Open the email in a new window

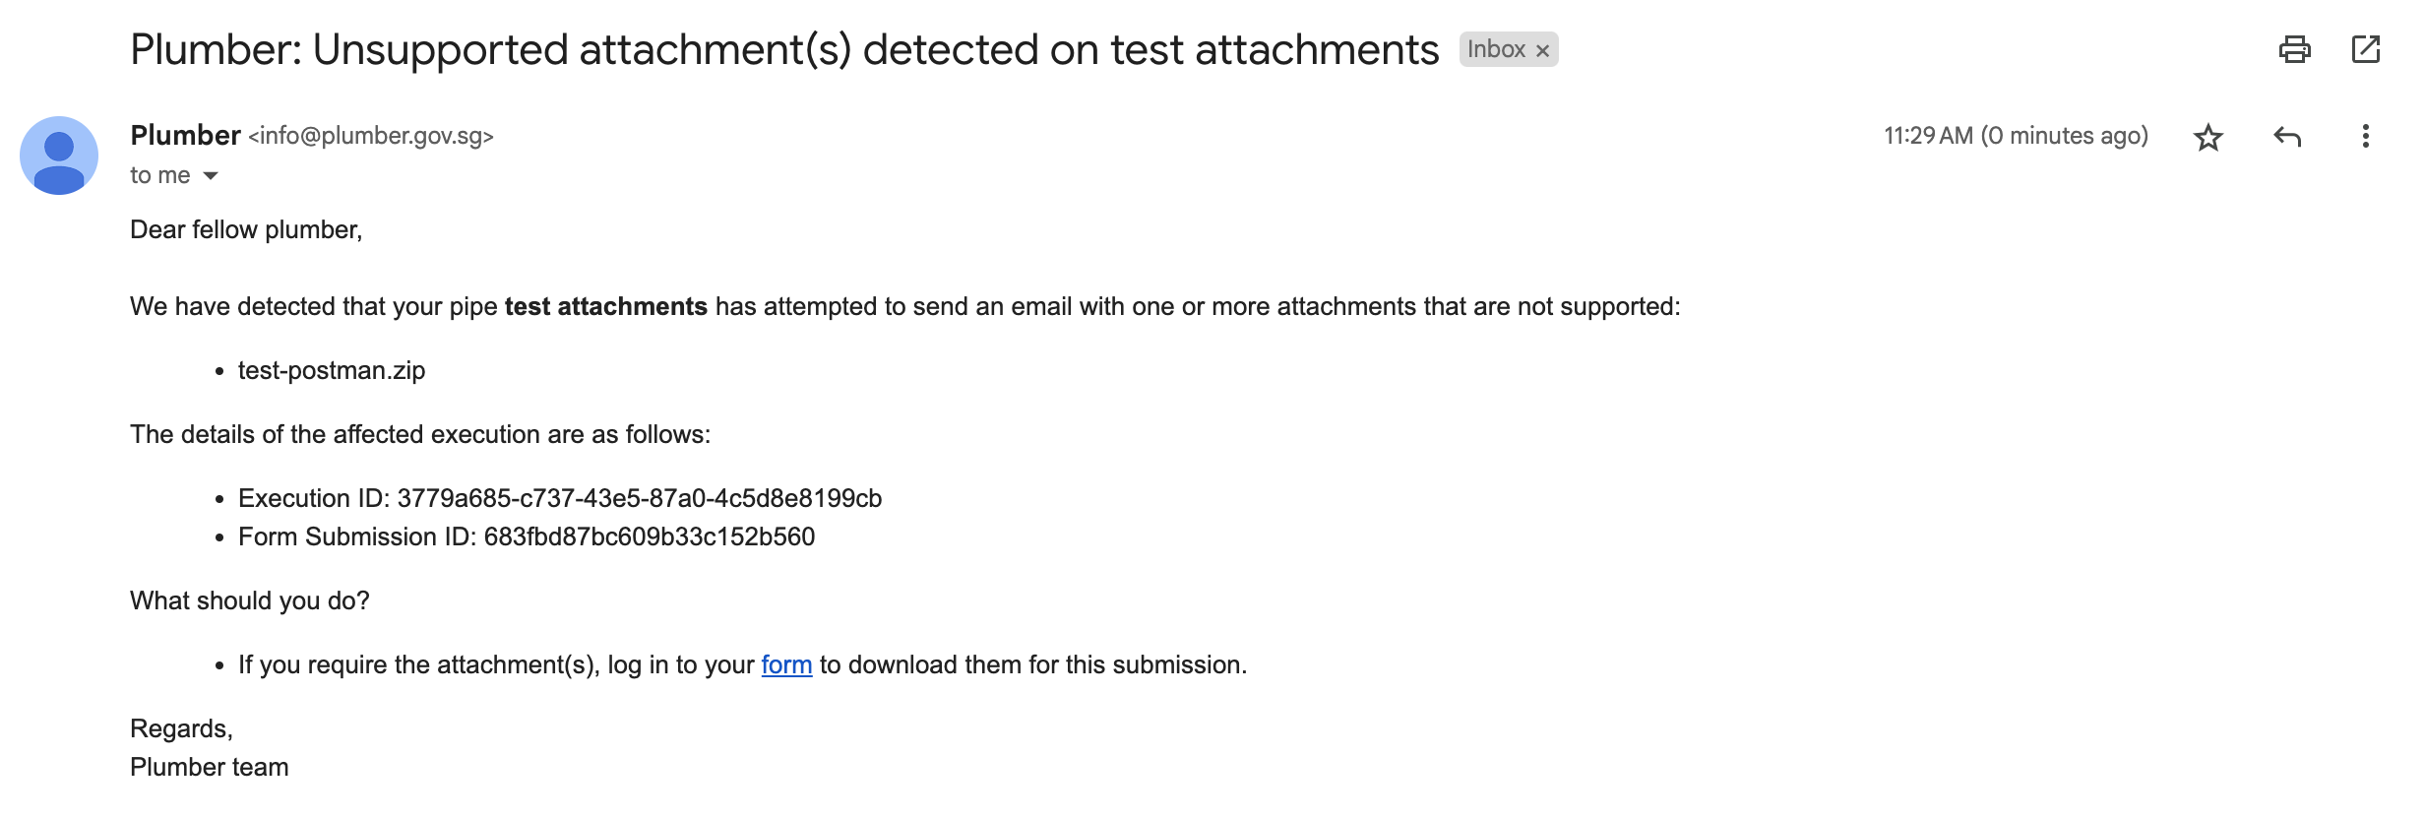tap(2365, 49)
